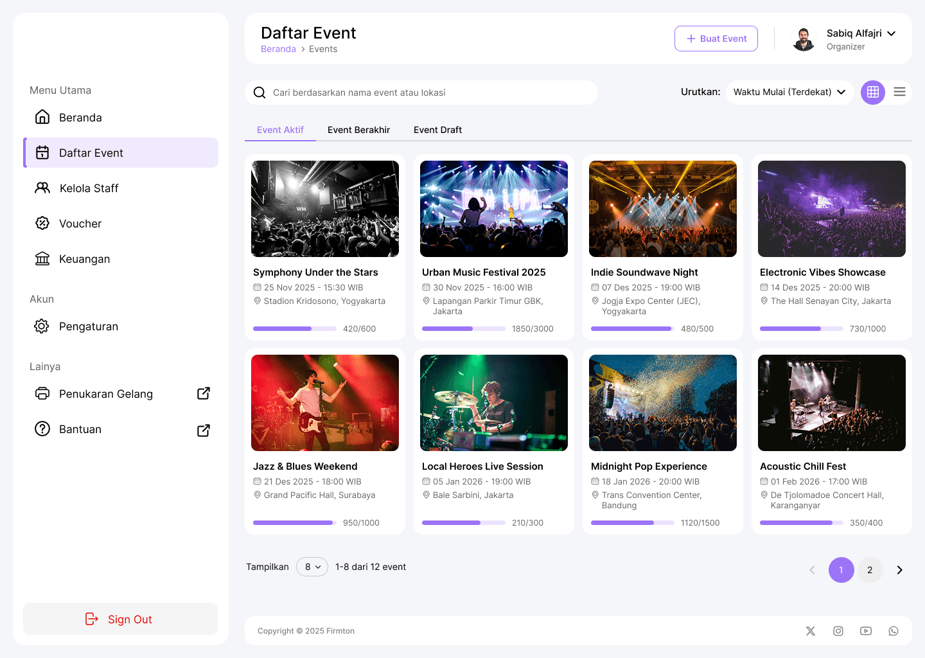Click Urban Music Festival 2025 title

coord(484,272)
